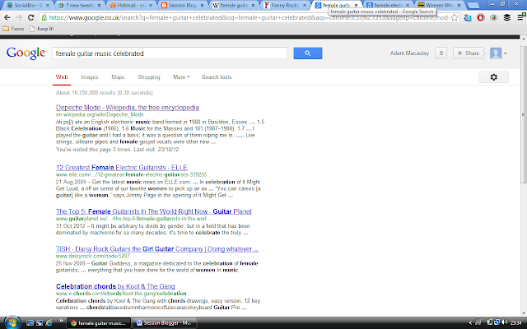Click the vertical page scrollbar thumb
Viewport: 527px width, 329px height.
point(524,114)
